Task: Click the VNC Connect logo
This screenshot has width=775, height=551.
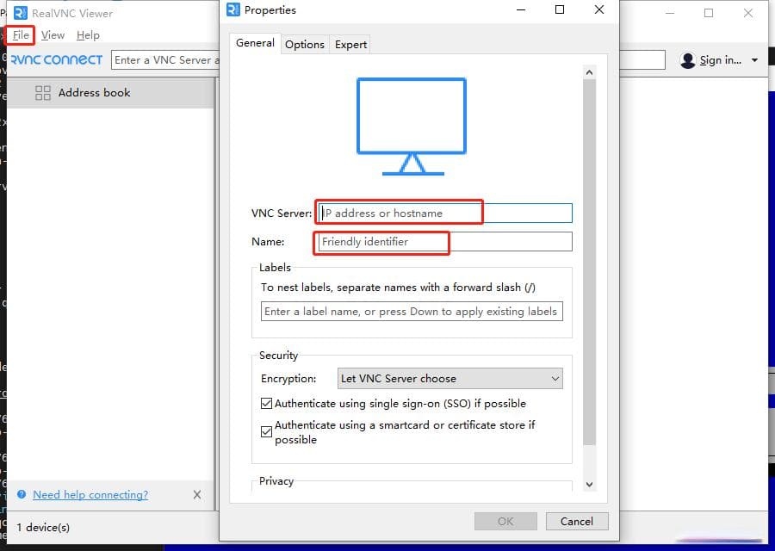Action: pos(56,59)
